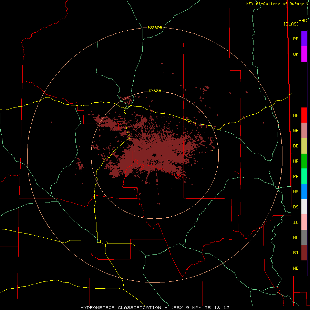Click the BI brown legend swatch
The width and height of the screenshot is (310, 310).
tap(304, 253)
